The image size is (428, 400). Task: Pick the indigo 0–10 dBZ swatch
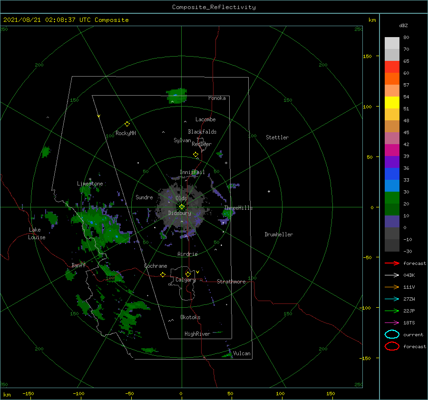pyautogui.click(x=392, y=222)
